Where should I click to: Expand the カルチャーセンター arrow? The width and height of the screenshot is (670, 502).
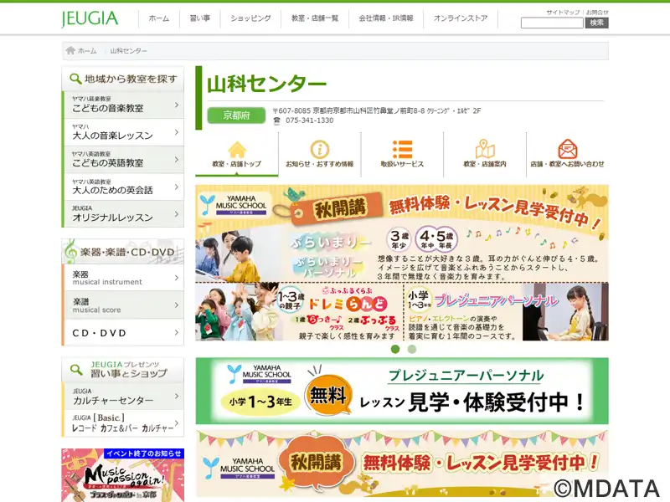tap(177, 396)
